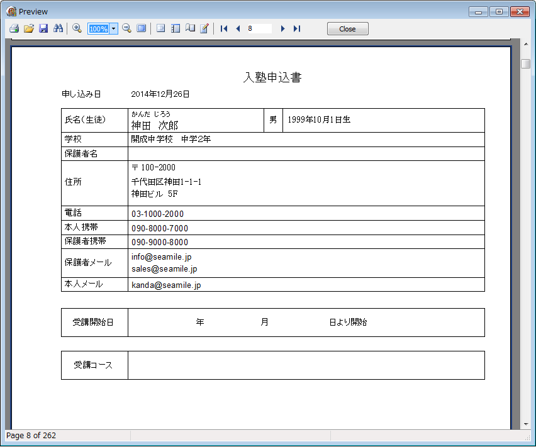This screenshot has height=447, width=536.
Task: Go to the first page
Action: 224,29
